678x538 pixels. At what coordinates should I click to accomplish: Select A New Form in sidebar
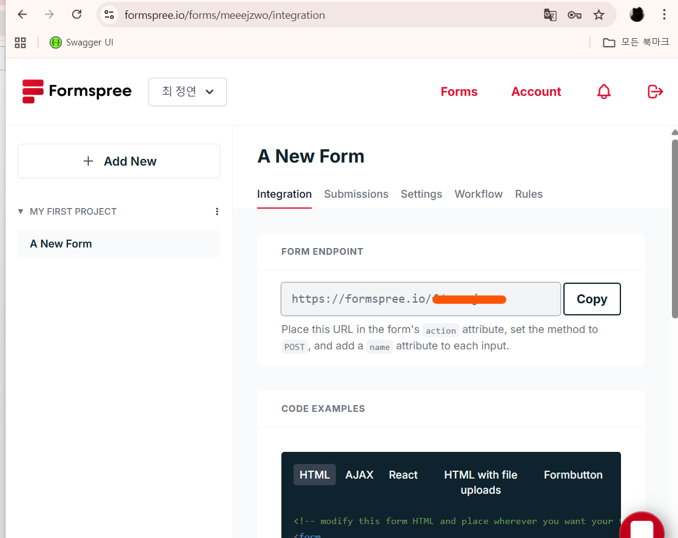point(119,243)
